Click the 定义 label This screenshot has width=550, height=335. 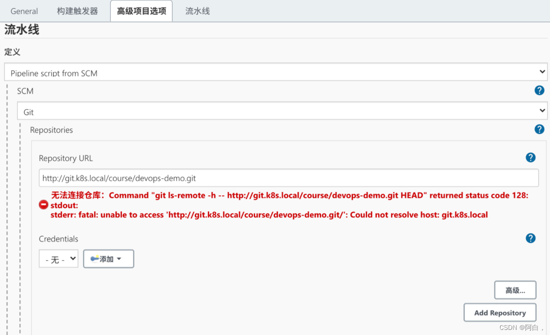pos(12,52)
